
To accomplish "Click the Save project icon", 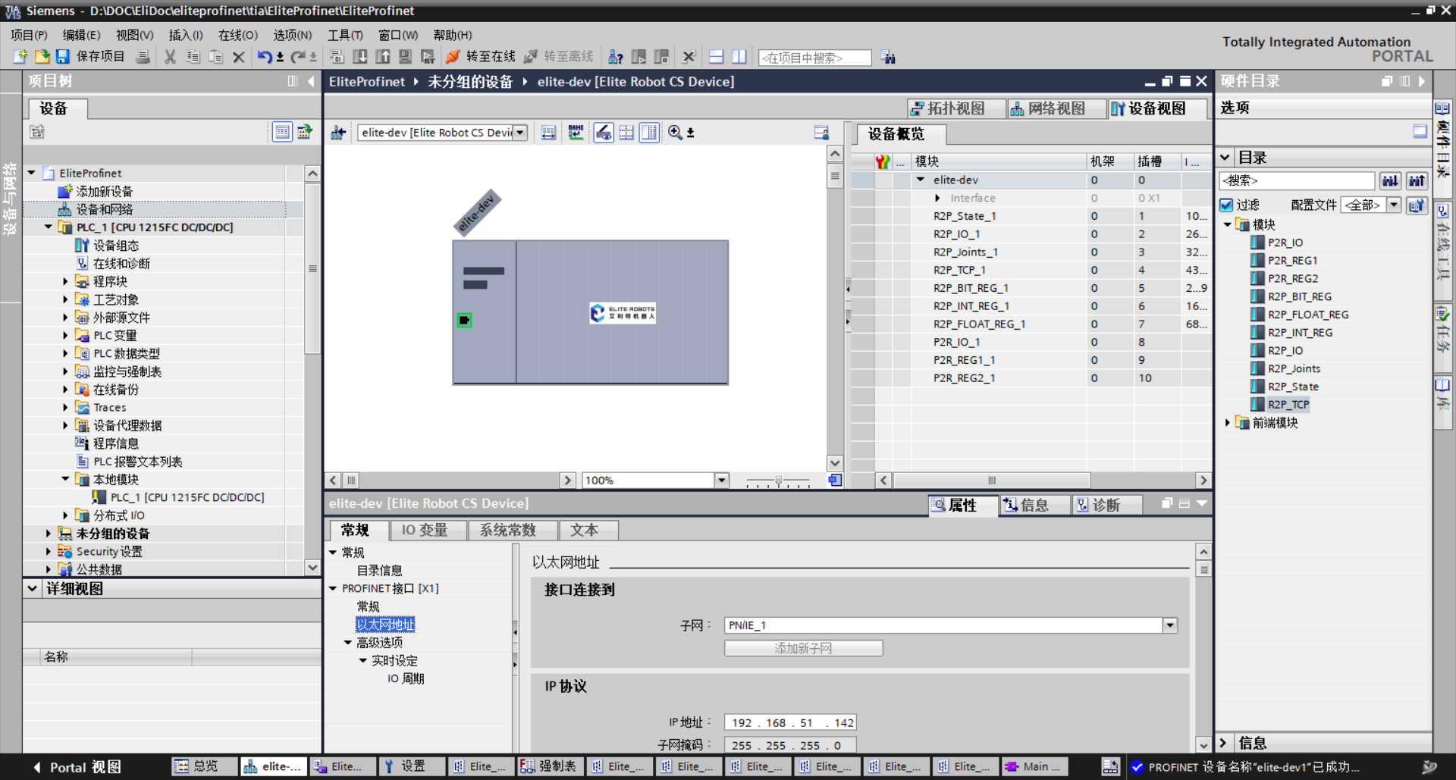I will (x=63, y=57).
